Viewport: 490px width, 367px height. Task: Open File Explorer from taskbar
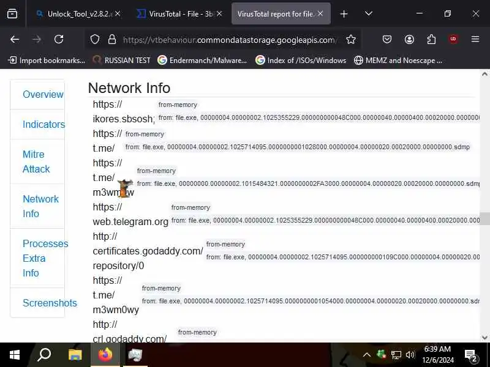[x=75, y=355]
